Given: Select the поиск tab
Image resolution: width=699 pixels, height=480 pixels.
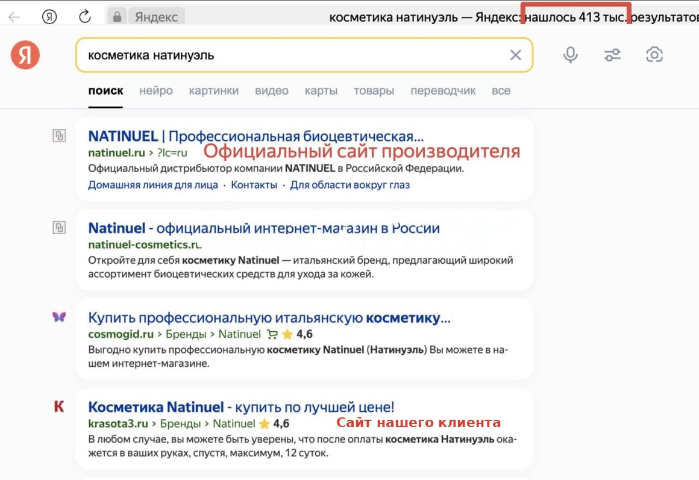Looking at the screenshot, I should click(x=105, y=91).
